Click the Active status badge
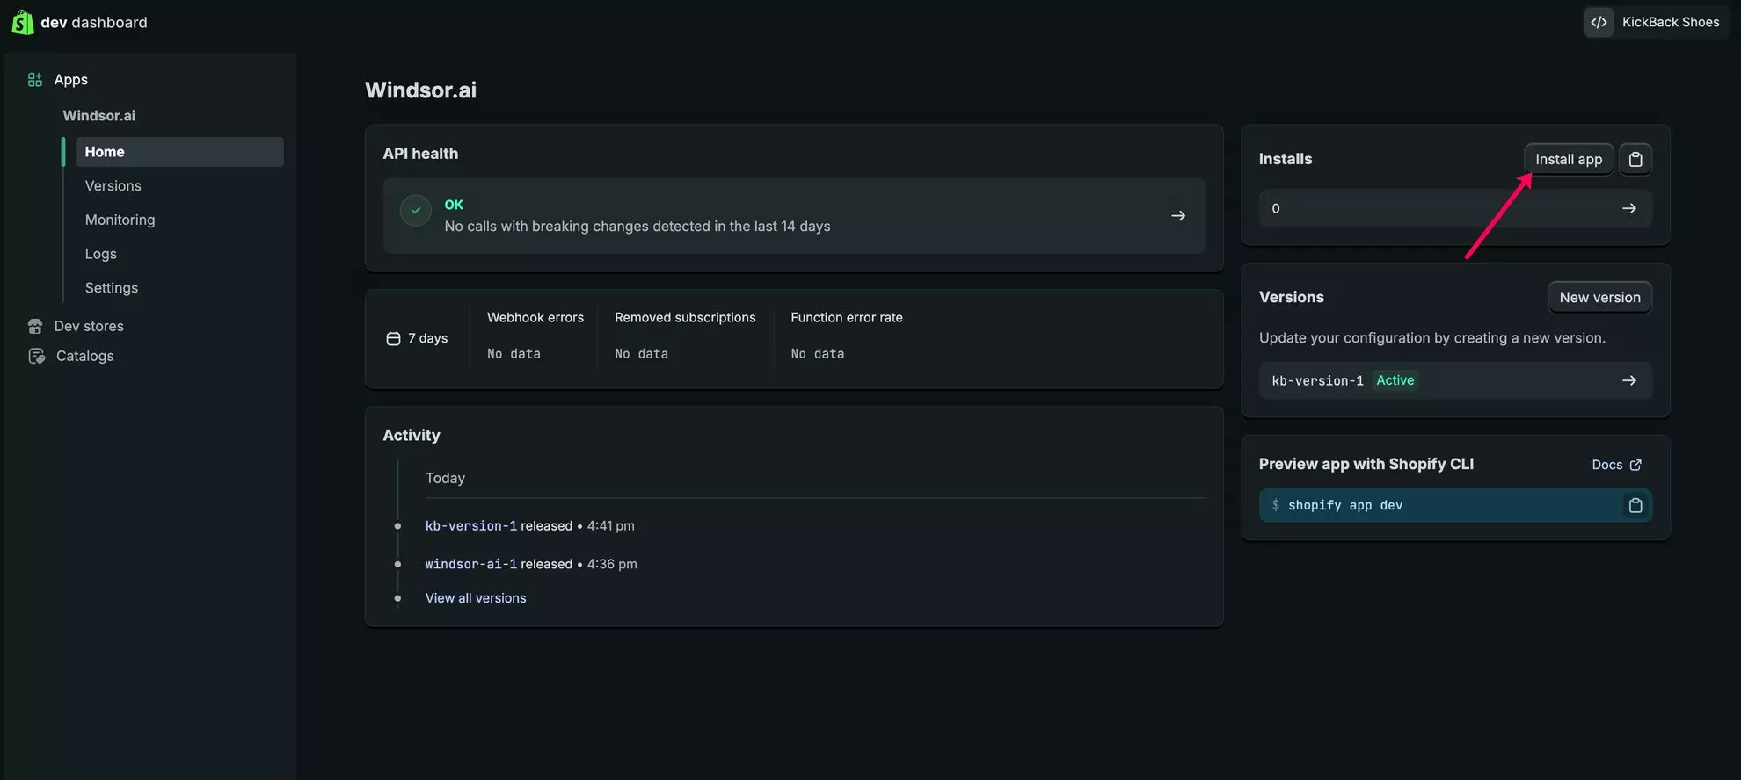 (x=1395, y=380)
